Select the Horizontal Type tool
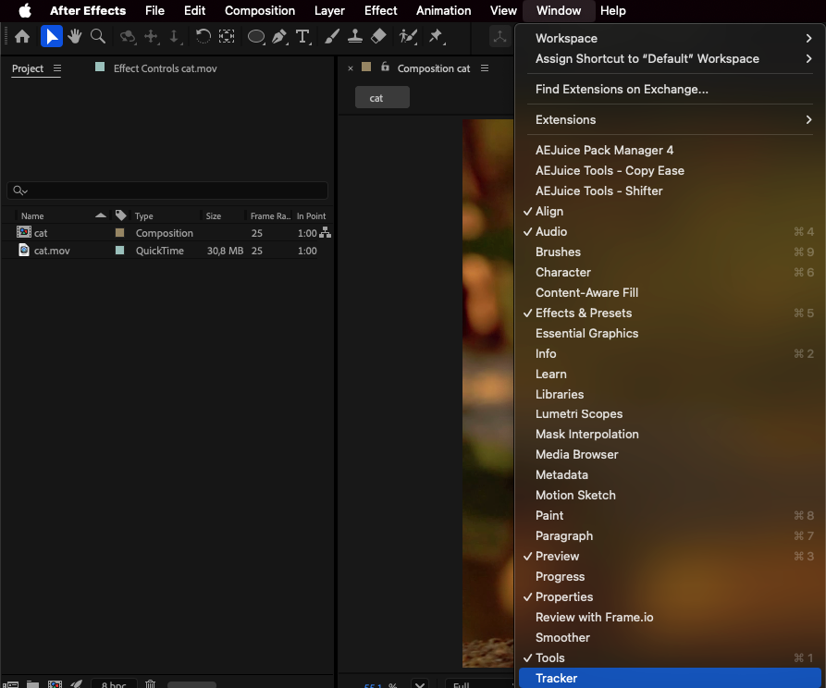826x688 pixels. 302,36
